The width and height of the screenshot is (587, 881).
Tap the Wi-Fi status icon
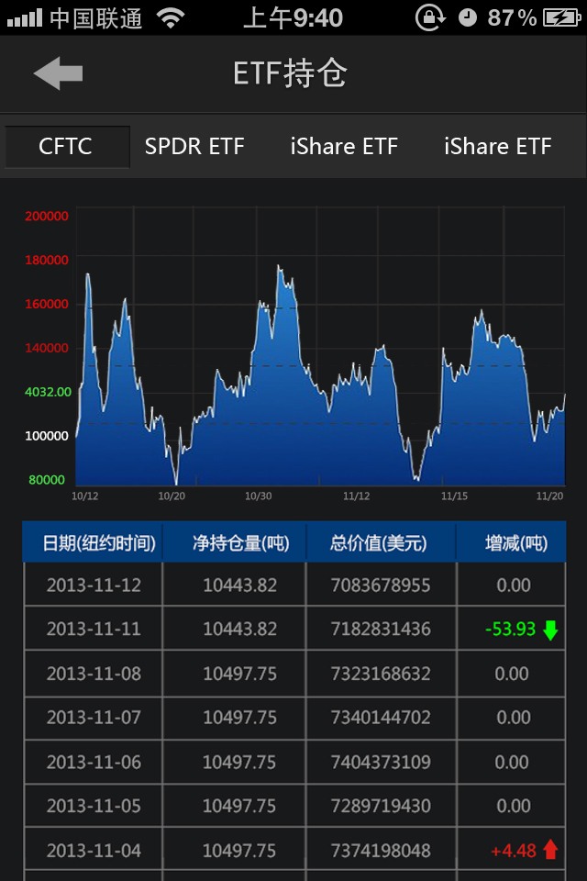(171, 17)
